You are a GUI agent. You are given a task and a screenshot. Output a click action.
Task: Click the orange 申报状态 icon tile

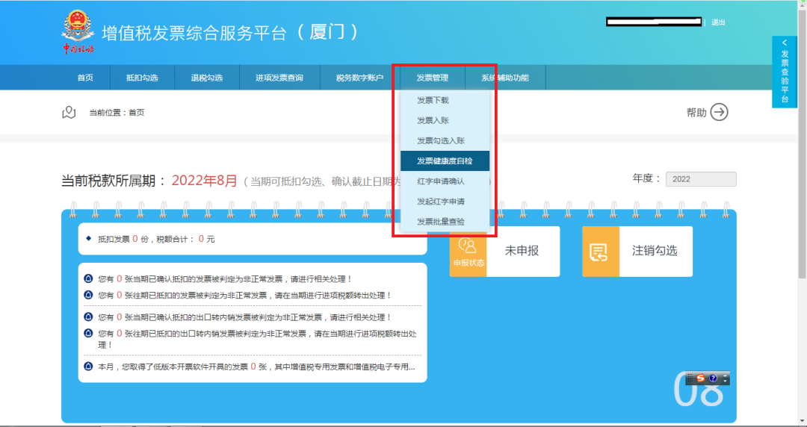coord(468,252)
